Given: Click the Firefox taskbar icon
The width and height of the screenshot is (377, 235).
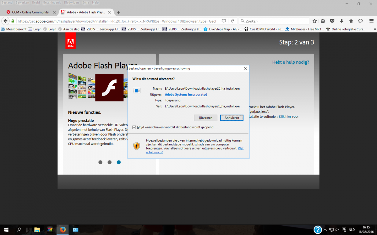Looking at the screenshot, I should 63,230.
